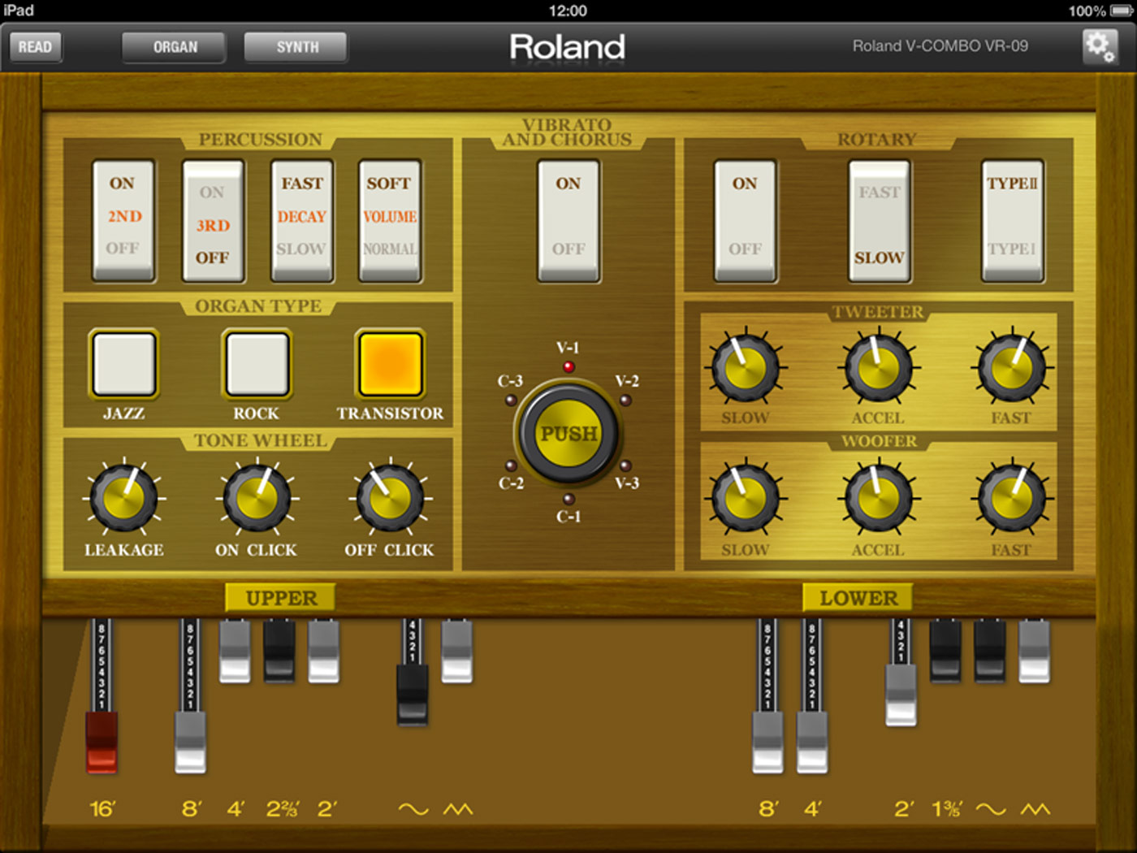Click the Upper sine wave symbol label

coord(413,809)
